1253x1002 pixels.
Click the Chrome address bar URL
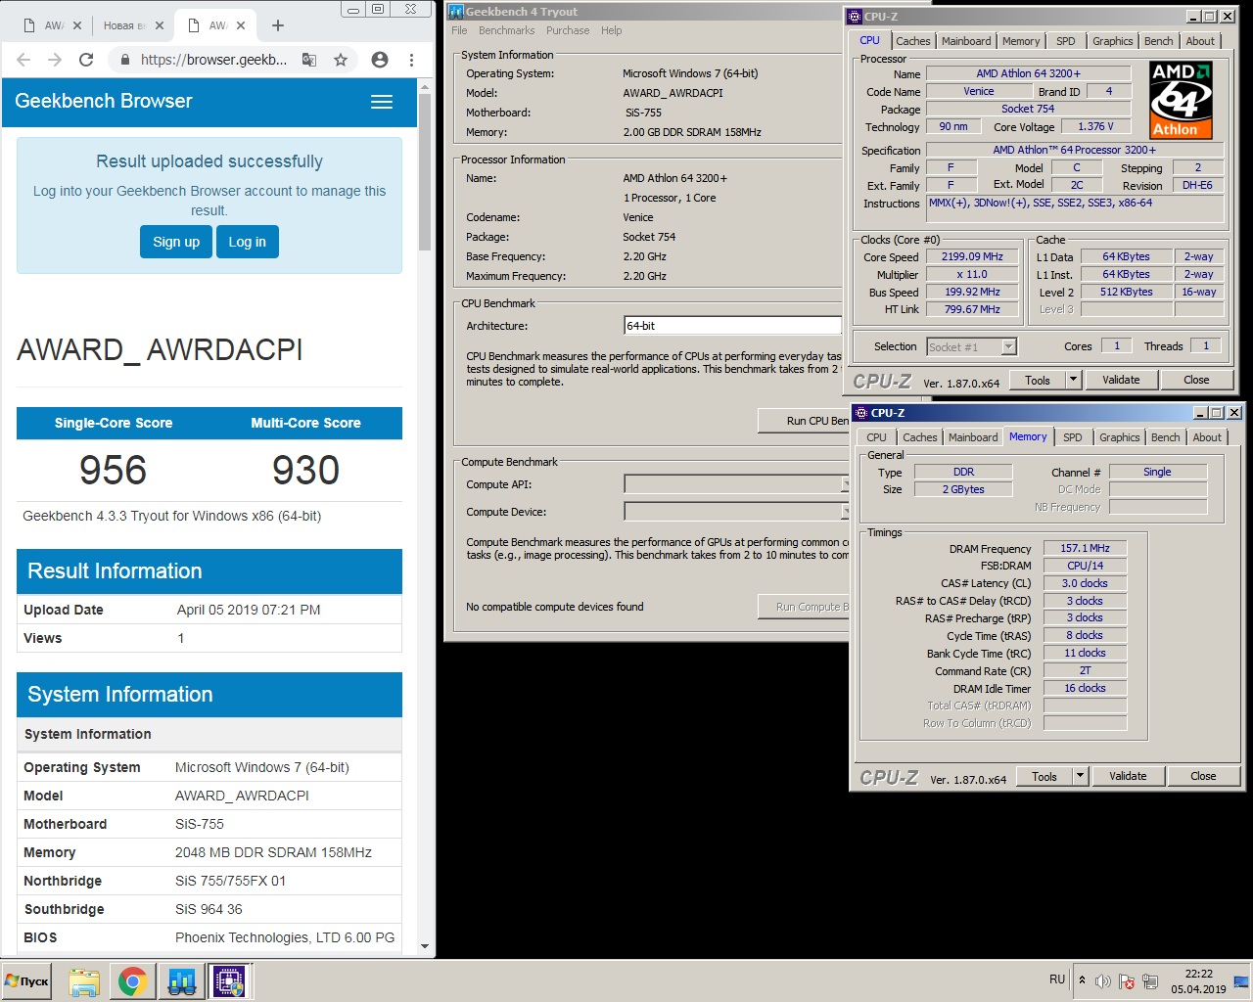(x=213, y=60)
